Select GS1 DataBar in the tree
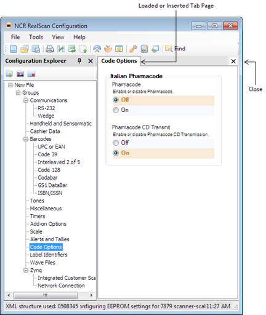Image resolution: width=266 pixels, height=315 pixels. (x=52, y=185)
